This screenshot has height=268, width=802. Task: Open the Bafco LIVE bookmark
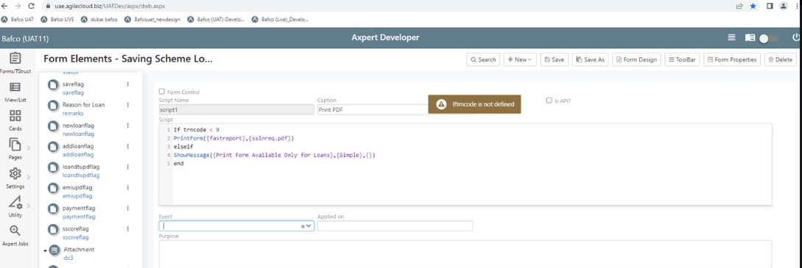pos(58,19)
